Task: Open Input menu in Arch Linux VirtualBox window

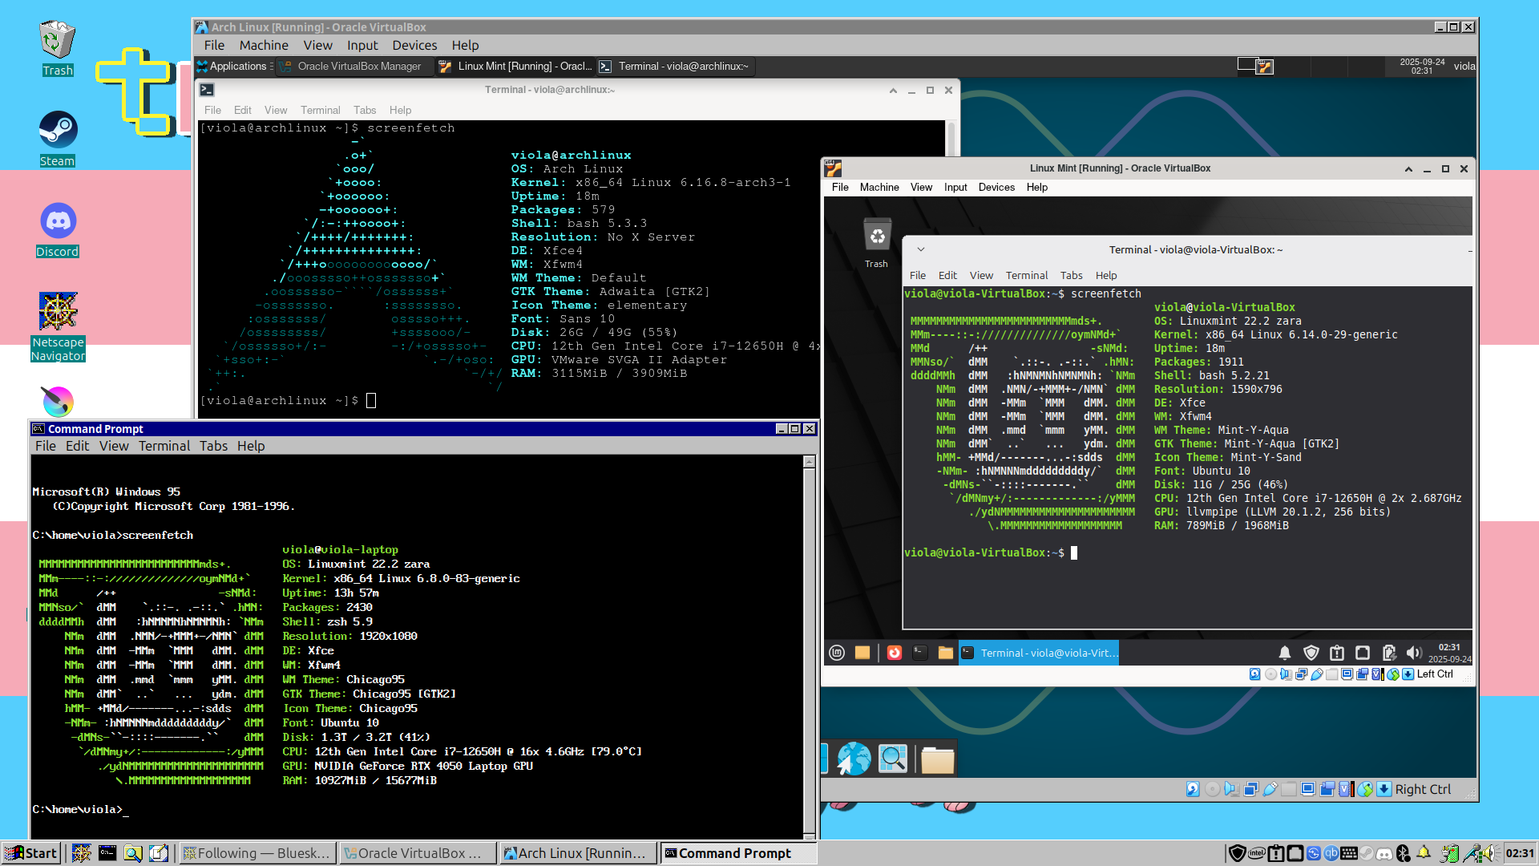Action: (x=362, y=45)
